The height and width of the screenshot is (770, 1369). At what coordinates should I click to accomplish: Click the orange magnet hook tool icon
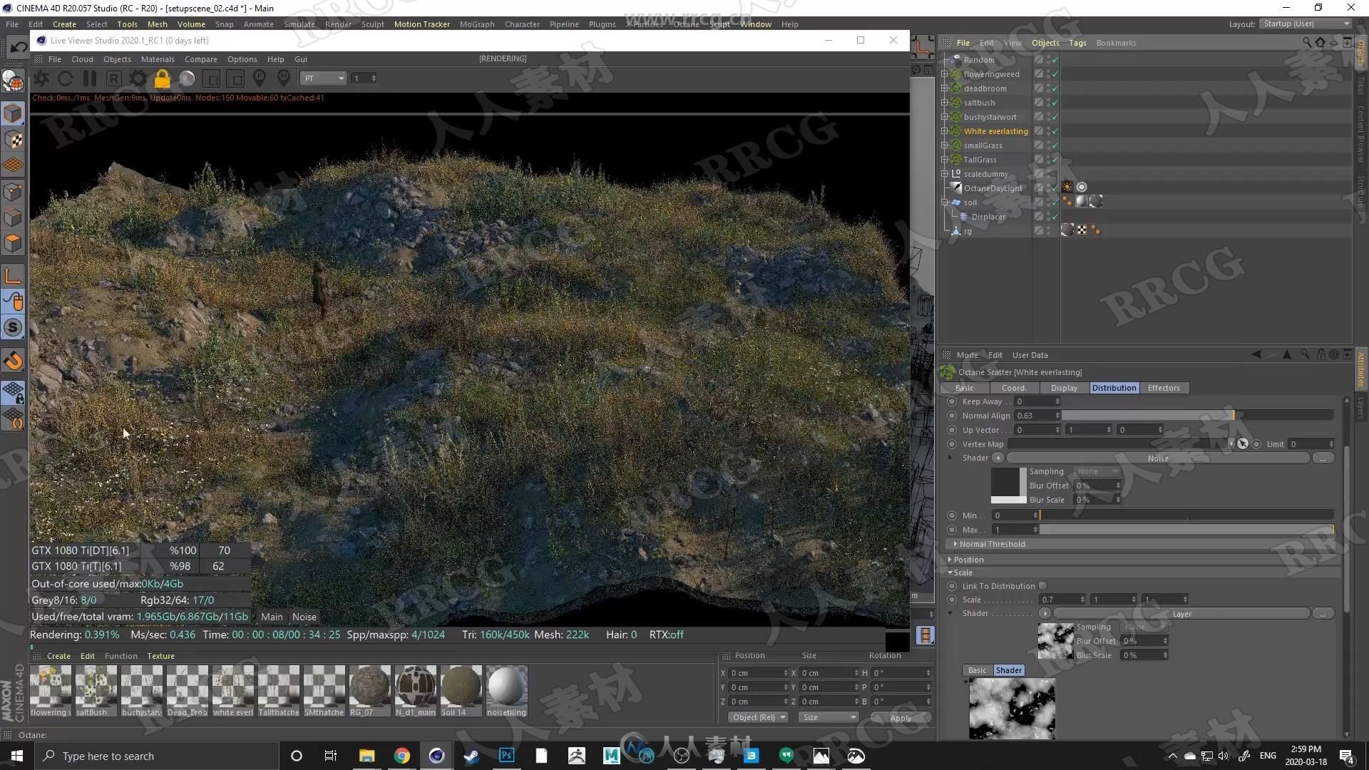(x=14, y=361)
